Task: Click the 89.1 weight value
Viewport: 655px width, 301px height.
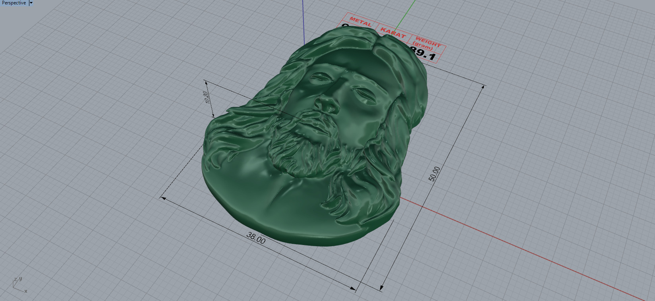Action: point(423,53)
